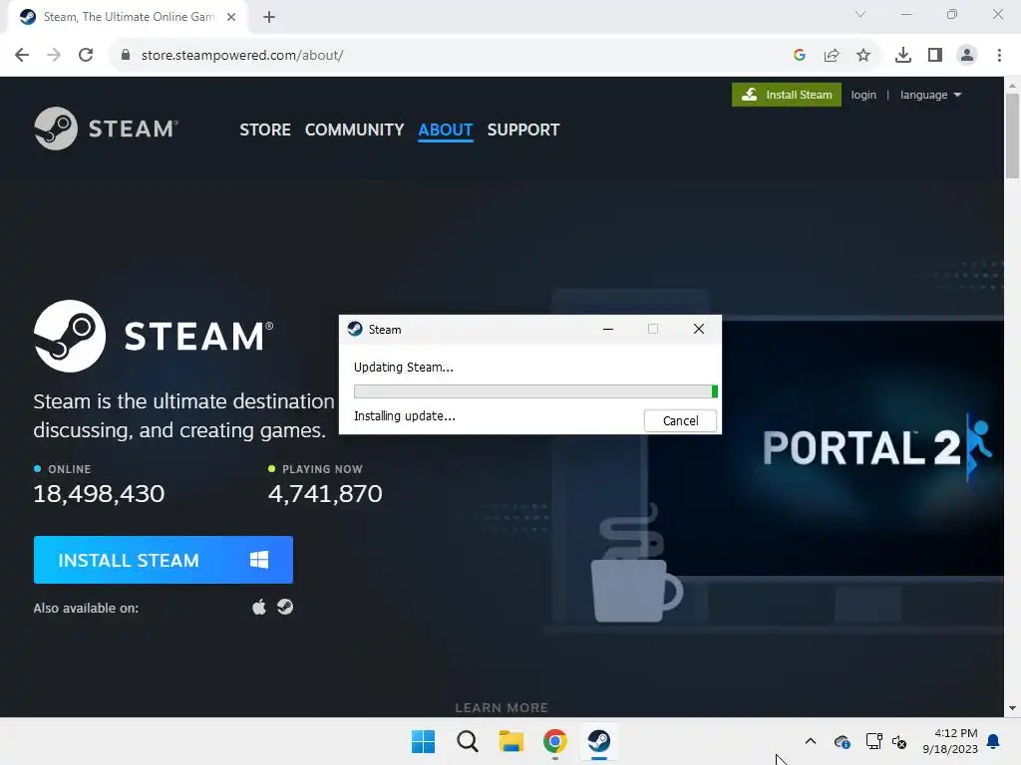
Task: Click scrollbar down arrow
Action: coord(1012,708)
